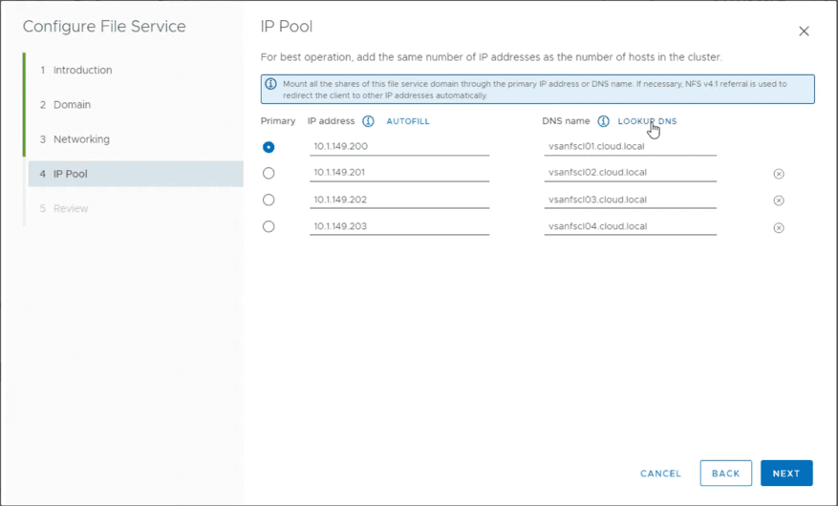Click the info icon in the blue notice banner

[271, 84]
